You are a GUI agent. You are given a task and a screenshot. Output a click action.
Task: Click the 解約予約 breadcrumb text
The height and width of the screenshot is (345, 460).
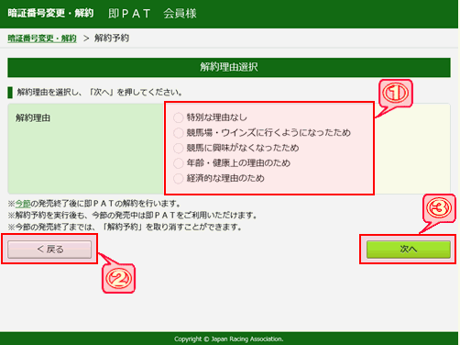(112, 39)
